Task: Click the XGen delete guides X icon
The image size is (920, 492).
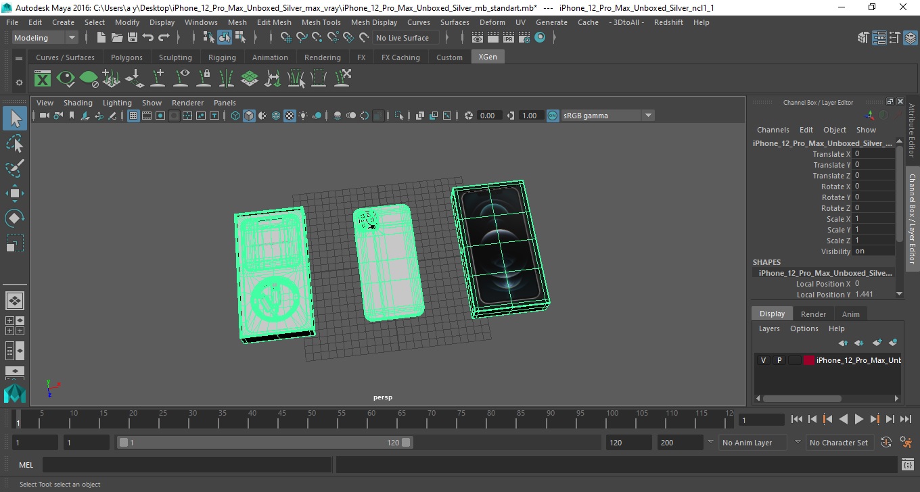Action: point(342,78)
